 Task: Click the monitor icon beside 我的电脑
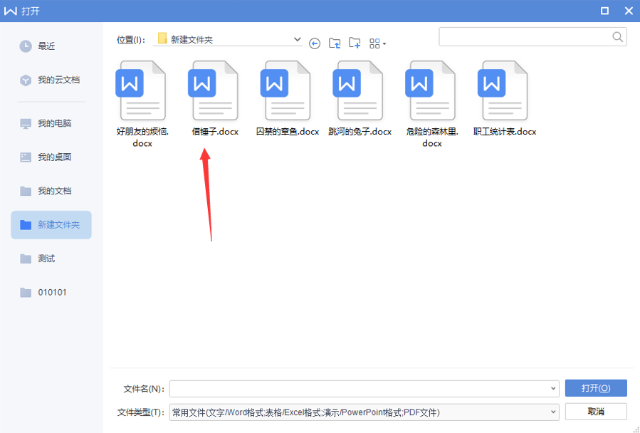click(x=26, y=124)
